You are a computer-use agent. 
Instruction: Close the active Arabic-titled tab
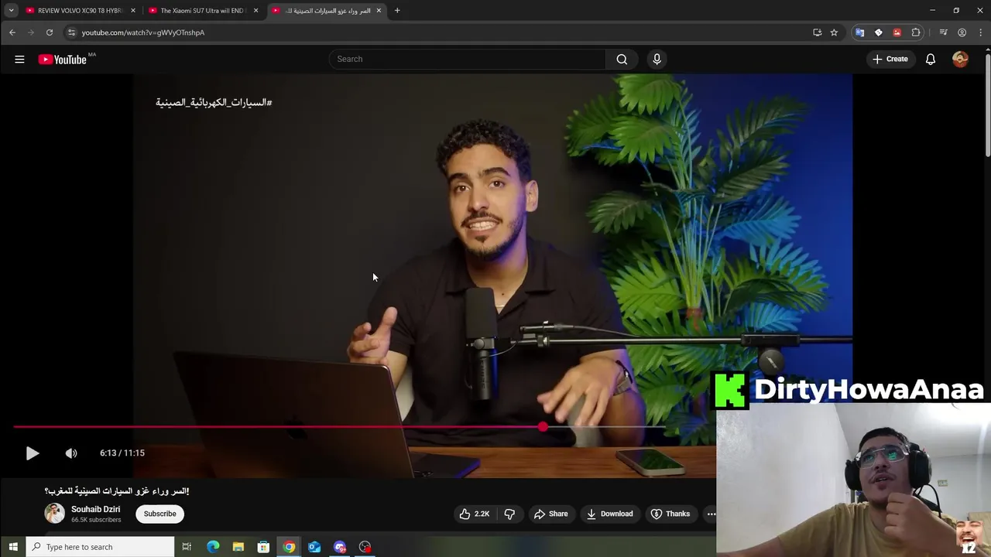point(379,10)
